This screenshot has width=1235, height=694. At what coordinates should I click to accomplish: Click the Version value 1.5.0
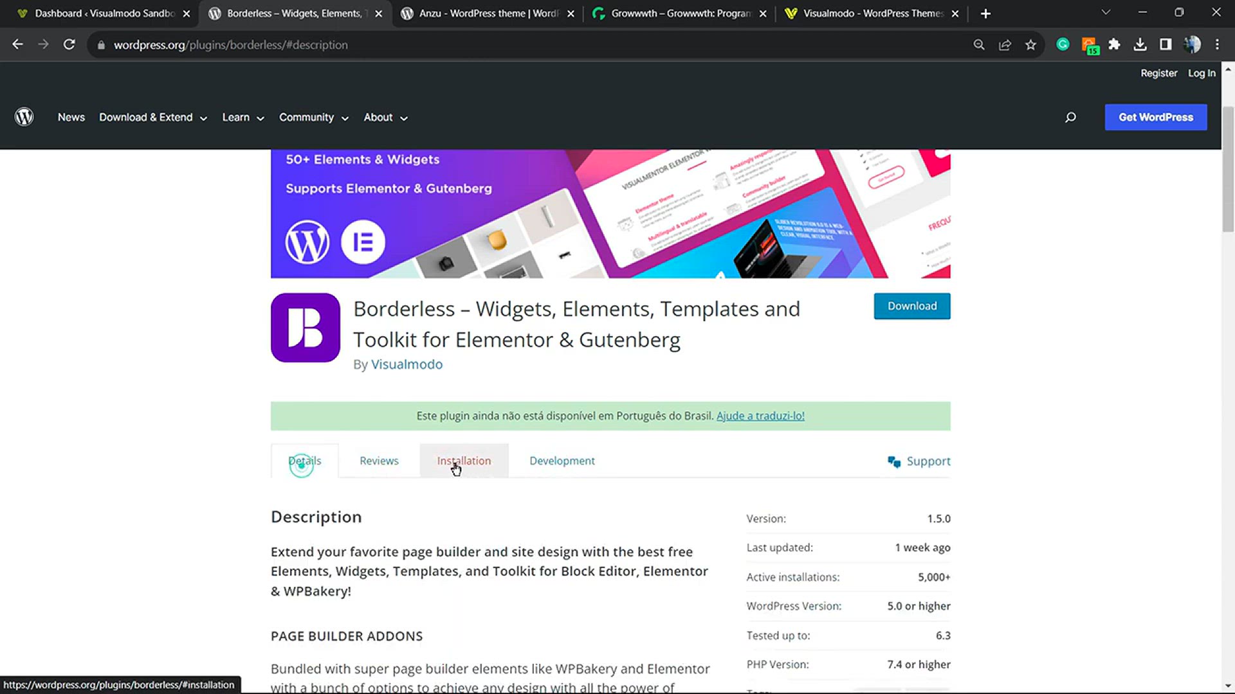tap(938, 519)
